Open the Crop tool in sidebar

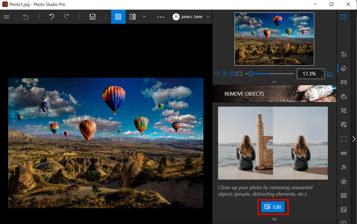click(x=344, y=111)
